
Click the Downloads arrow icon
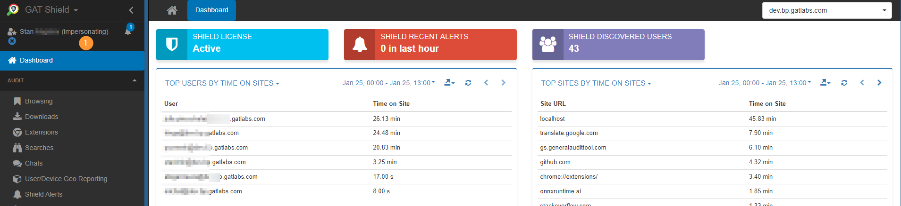click(17, 117)
